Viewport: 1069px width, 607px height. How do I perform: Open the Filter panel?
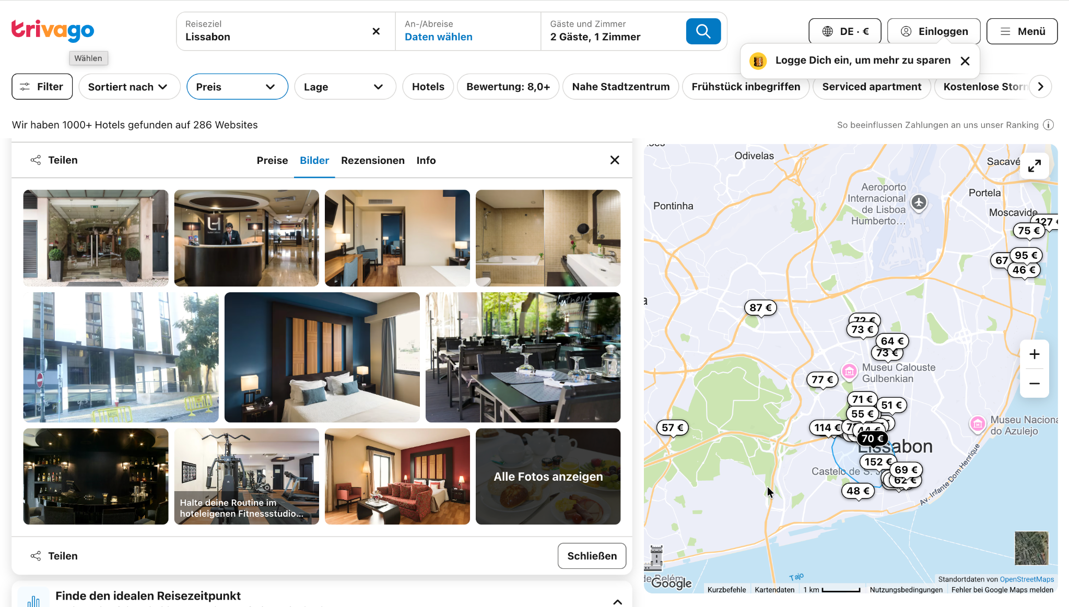pyautogui.click(x=42, y=87)
